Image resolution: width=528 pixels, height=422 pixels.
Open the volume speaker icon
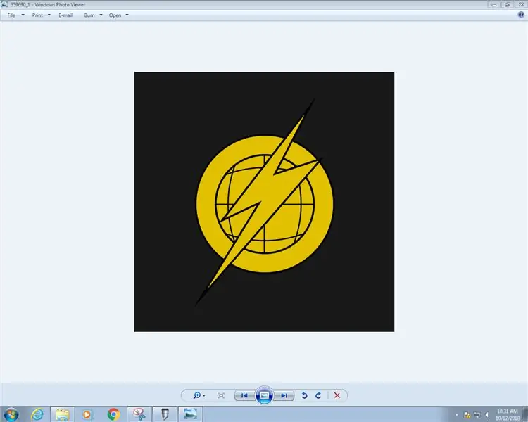[487, 415]
